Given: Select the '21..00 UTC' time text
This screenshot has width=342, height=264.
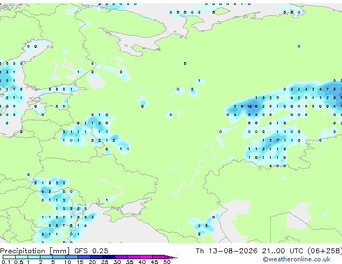Looking at the screenshot, I should pos(282,251).
